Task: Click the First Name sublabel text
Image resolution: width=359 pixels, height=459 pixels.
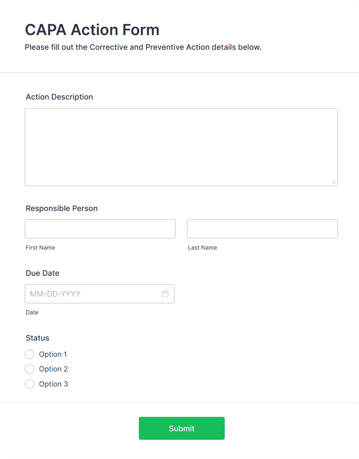Action: (x=41, y=248)
